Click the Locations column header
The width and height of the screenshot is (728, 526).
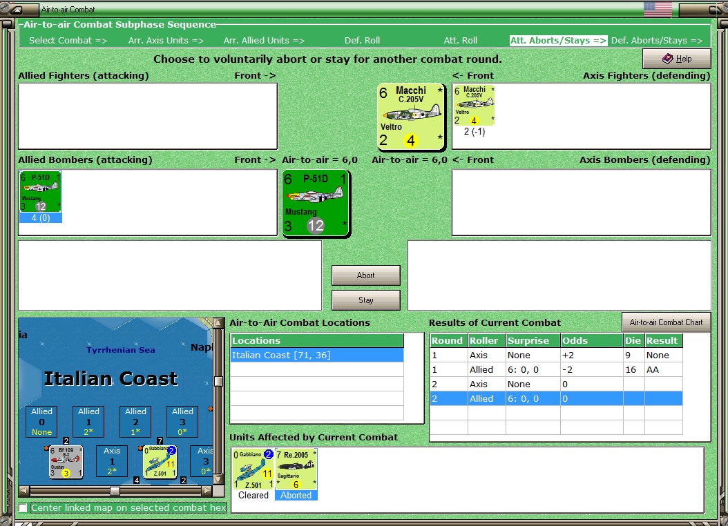coord(317,340)
